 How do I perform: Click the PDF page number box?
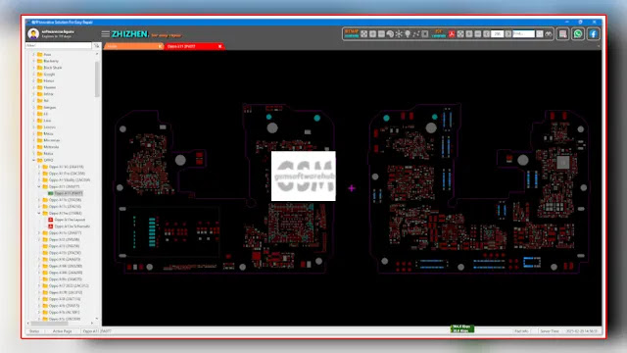(x=497, y=34)
